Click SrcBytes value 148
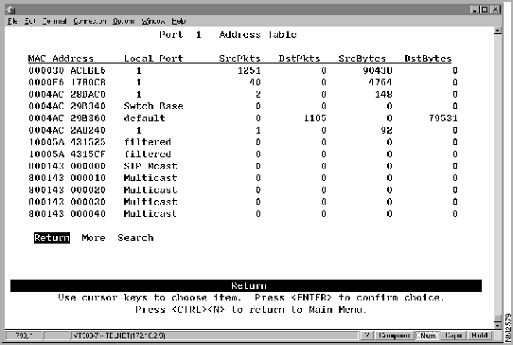Screen dimensions: 513x345 coord(383,95)
